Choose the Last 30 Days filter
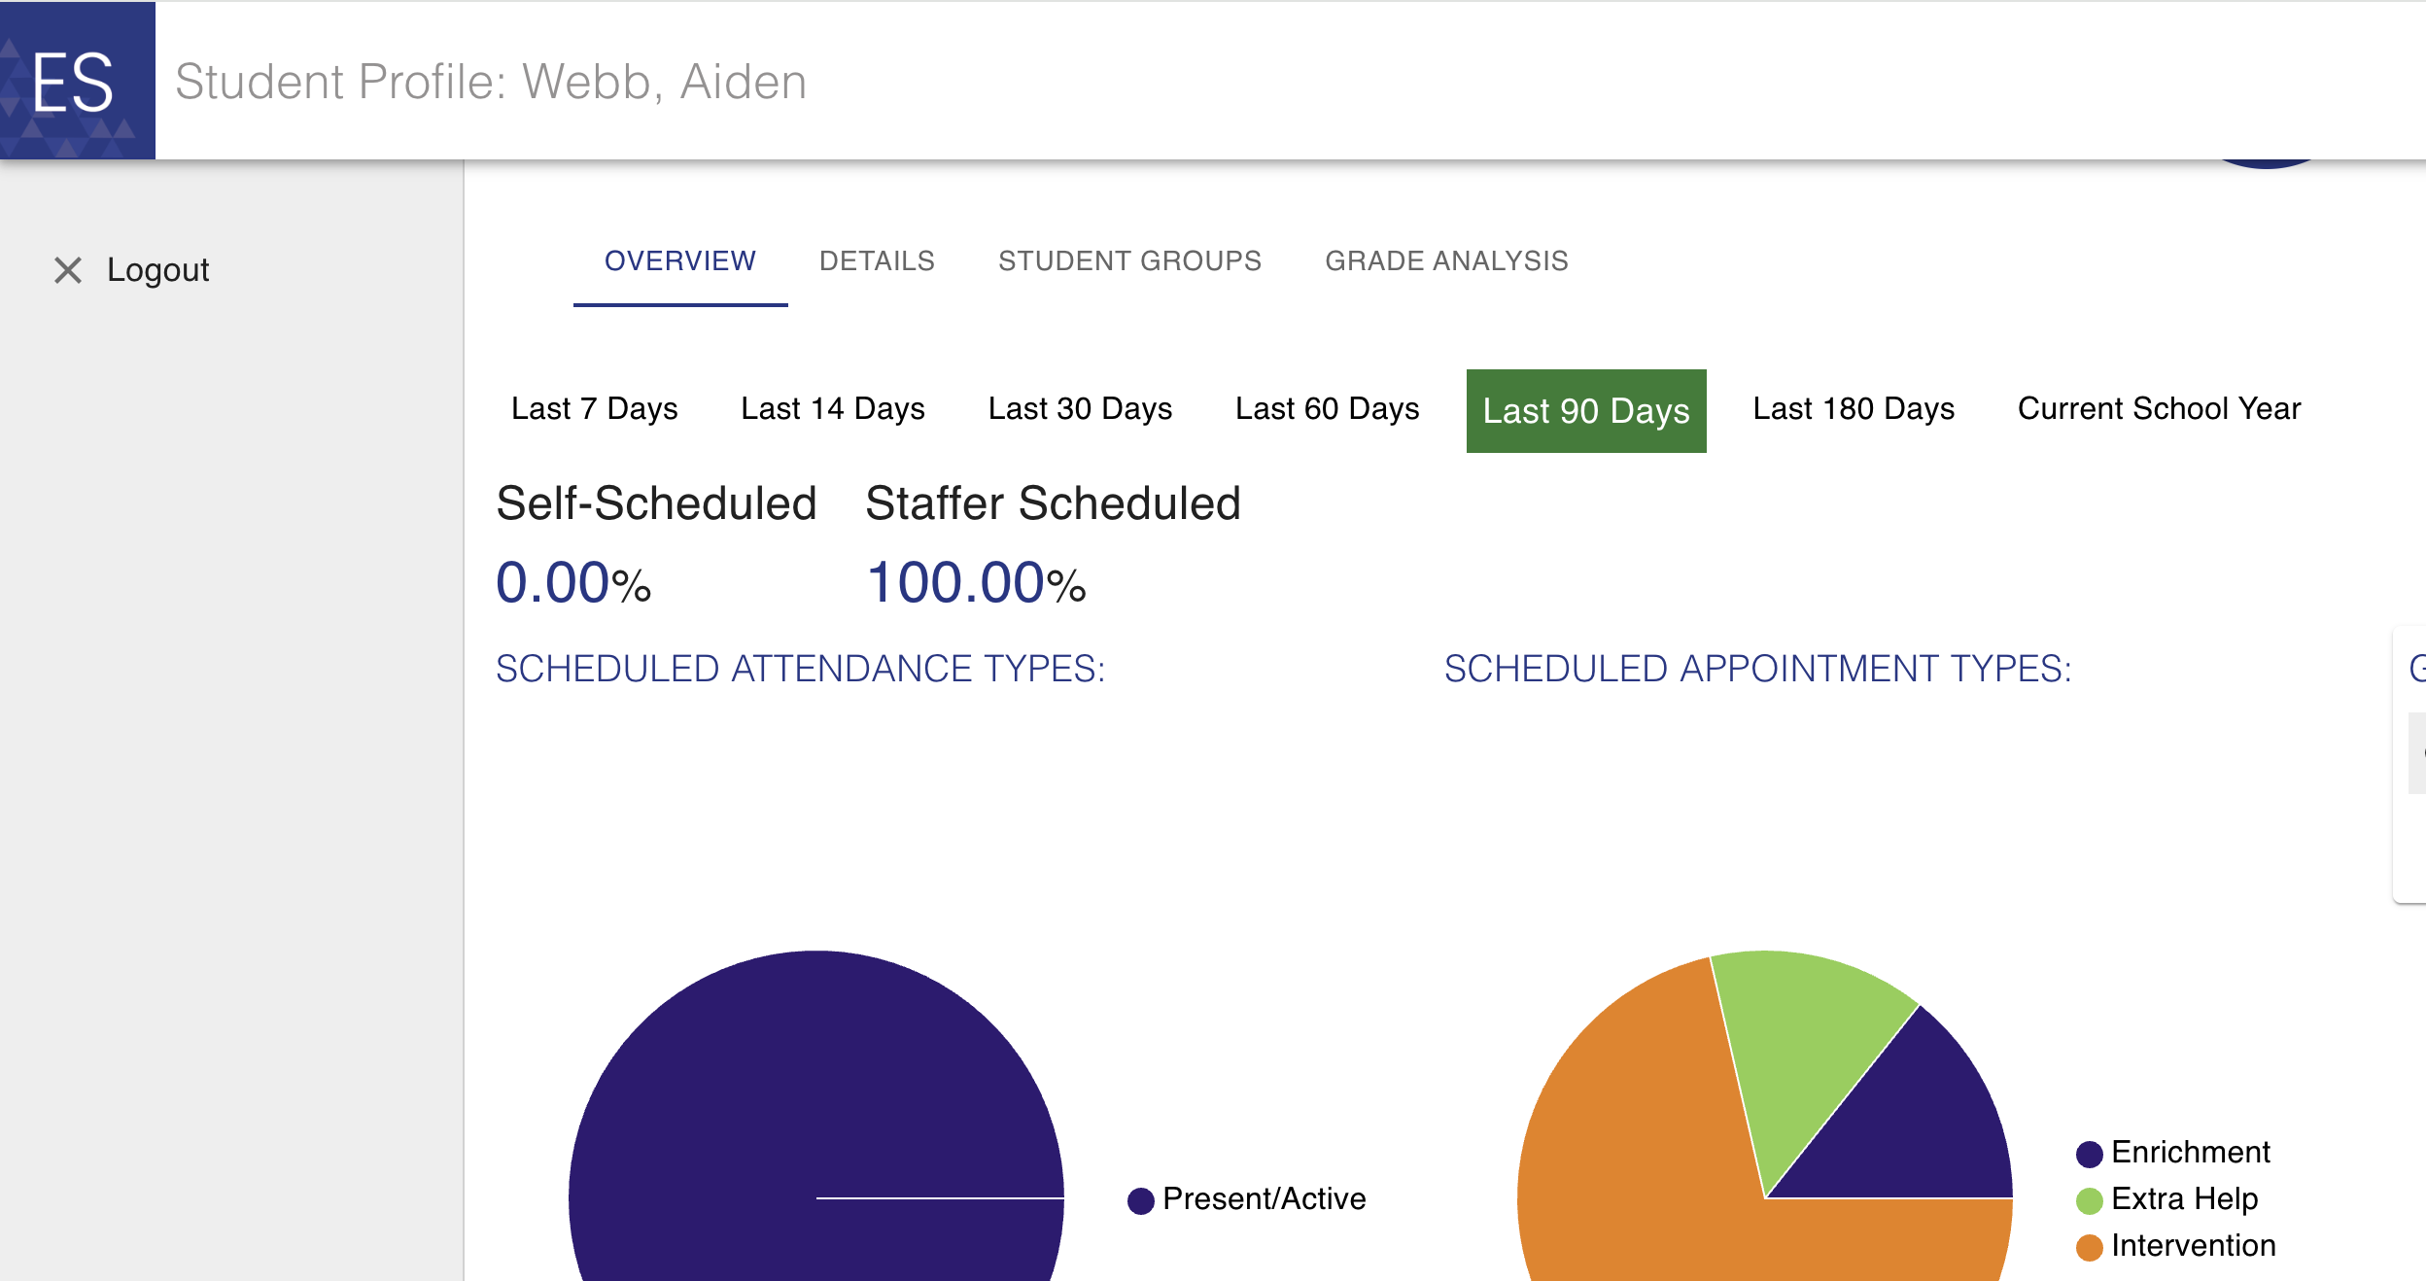 1080,409
